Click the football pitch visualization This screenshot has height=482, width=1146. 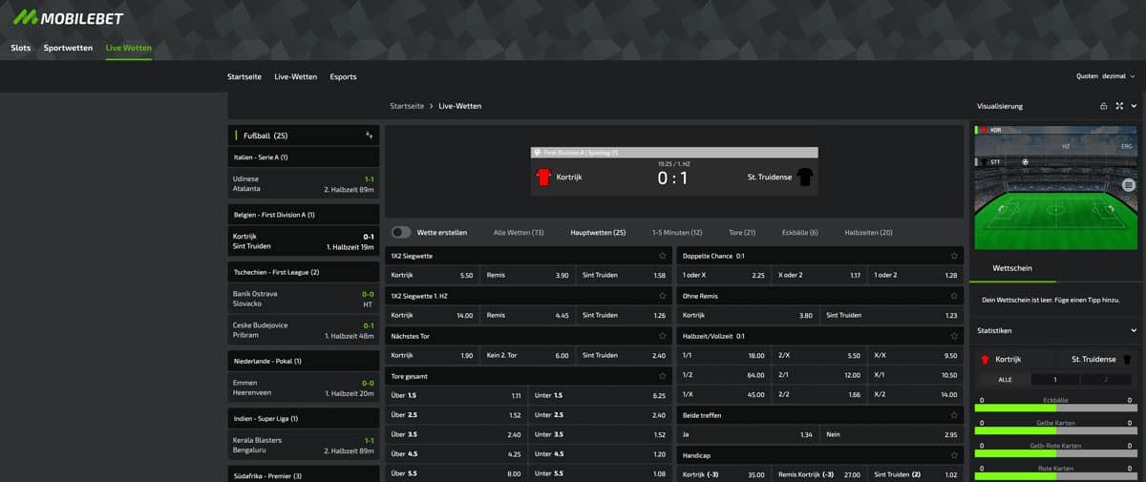(x=1055, y=212)
